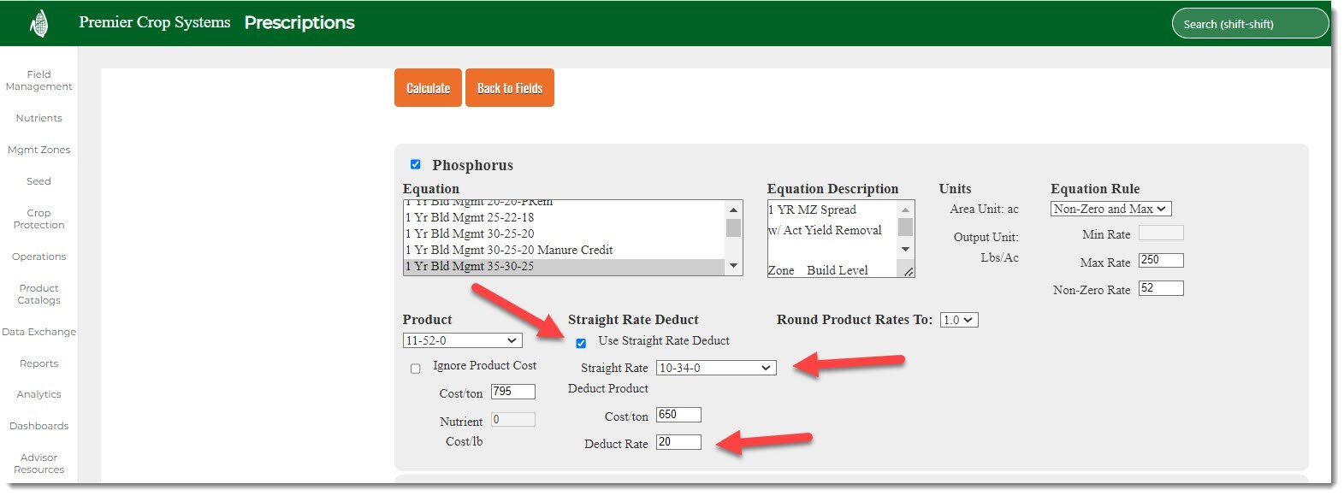Toggle the Phosphorus checkbox
The height and width of the screenshot is (496, 1344).
pos(416,164)
